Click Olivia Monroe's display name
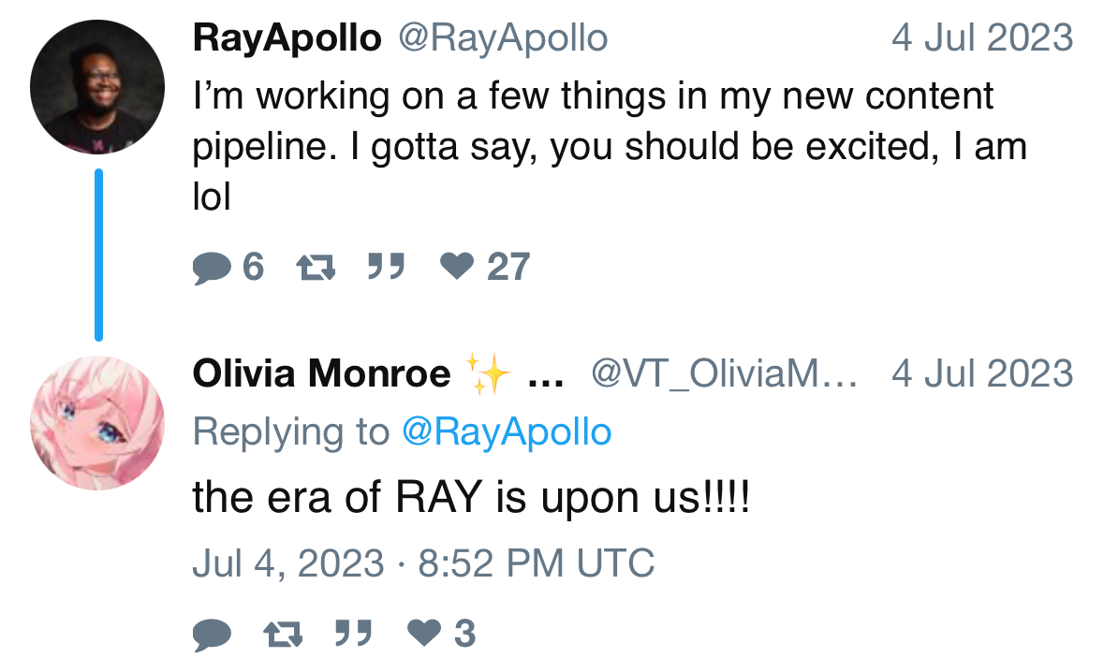1104x672 pixels. point(321,374)
